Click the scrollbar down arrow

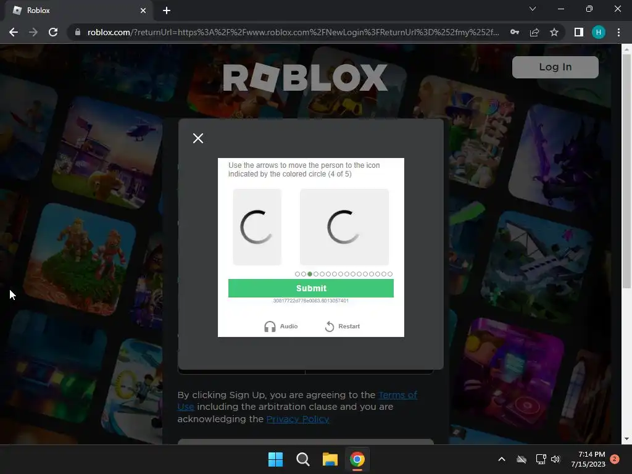(626, 439)
